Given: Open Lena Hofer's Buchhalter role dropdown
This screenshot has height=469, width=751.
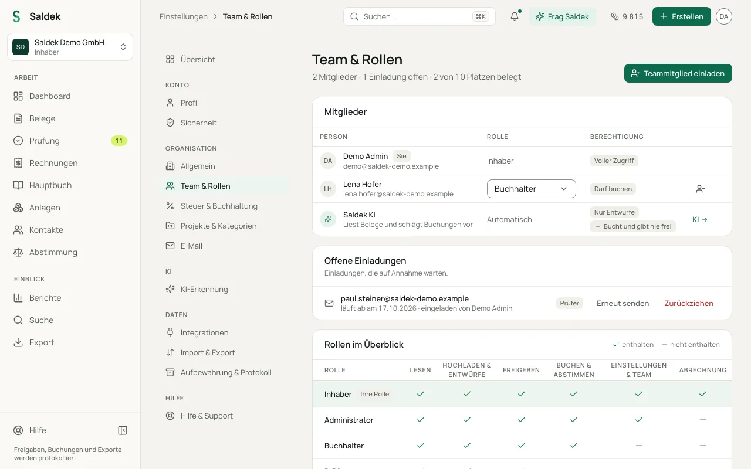Looking at the screenshot, I should tap(532, 189).
